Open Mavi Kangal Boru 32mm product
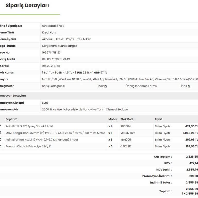 (x=55, y=133)
